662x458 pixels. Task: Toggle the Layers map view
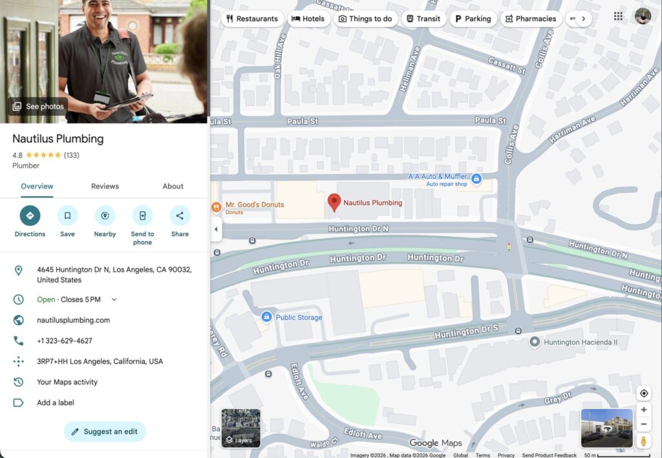coord(240,428)
